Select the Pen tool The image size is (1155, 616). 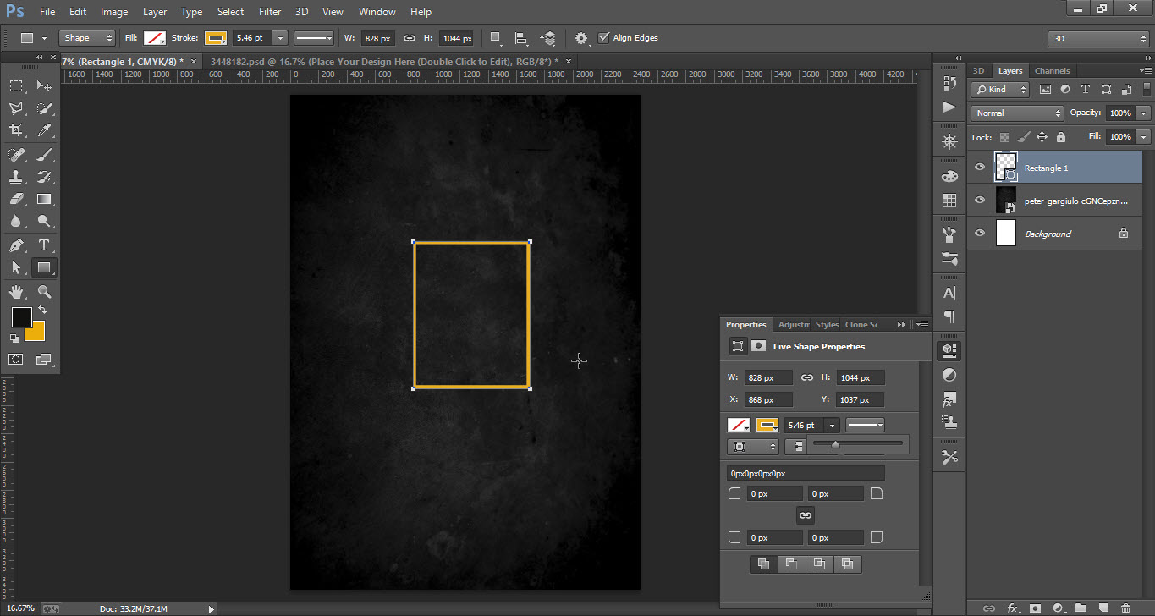15,245
